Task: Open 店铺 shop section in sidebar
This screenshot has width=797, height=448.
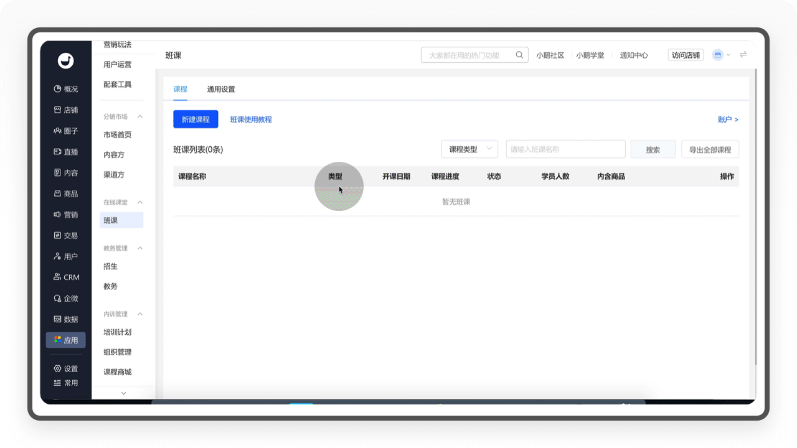Action: pyautogui.click(x=65, y=110)
